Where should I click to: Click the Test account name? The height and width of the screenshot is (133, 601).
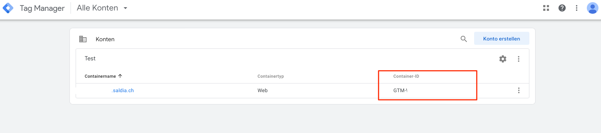(90, 59)
